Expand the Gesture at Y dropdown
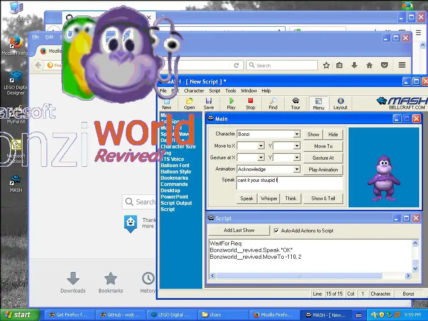The image size is (428, 321). pos(297,158)
